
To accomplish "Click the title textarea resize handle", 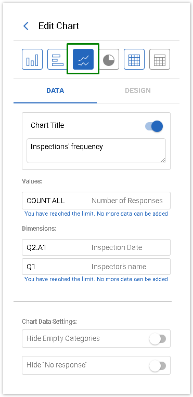I will 163,160.
